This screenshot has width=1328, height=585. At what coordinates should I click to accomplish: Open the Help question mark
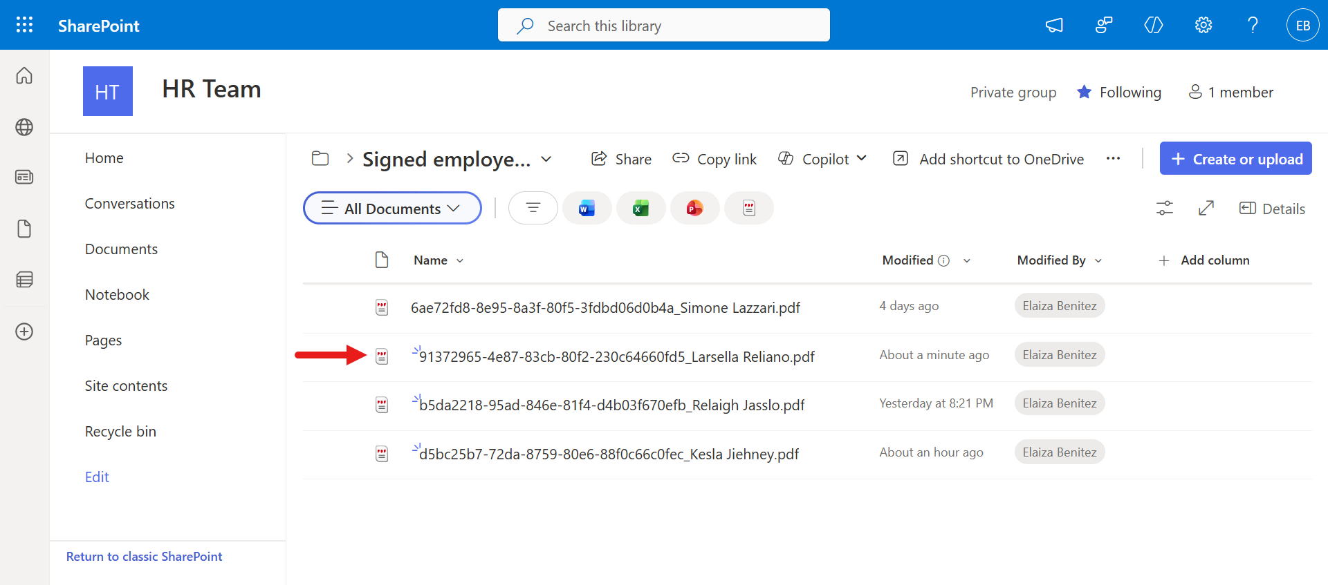[x=1253, y=26]
